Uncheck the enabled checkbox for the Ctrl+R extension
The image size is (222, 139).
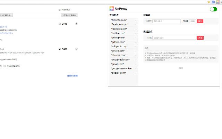(60, 24)
